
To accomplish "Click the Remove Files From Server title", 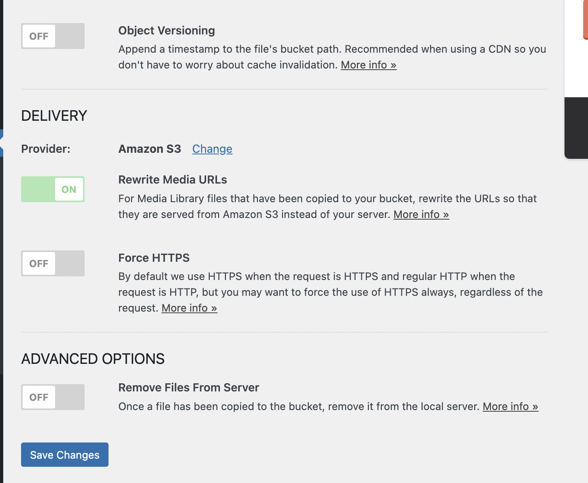I will (188, 387).
